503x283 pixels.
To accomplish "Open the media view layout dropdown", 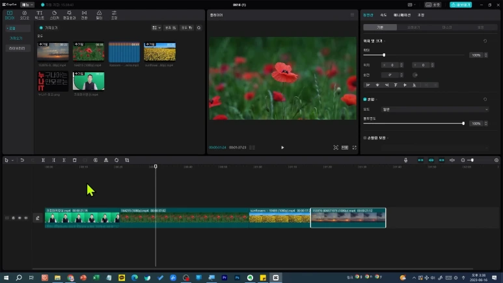I will (x=156, y=28).
